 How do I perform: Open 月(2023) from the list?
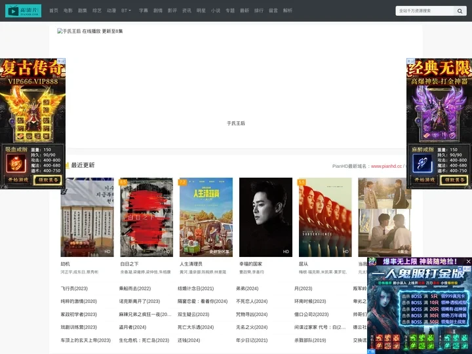coord(303,288)
